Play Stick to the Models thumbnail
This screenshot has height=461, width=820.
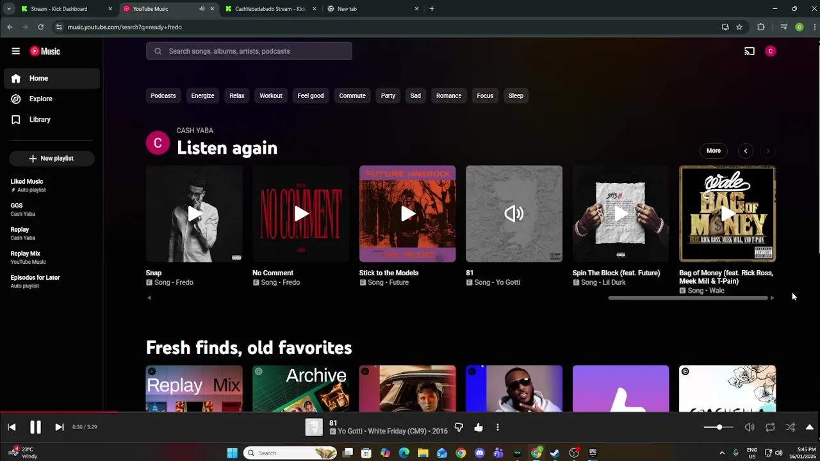(407, 214)
